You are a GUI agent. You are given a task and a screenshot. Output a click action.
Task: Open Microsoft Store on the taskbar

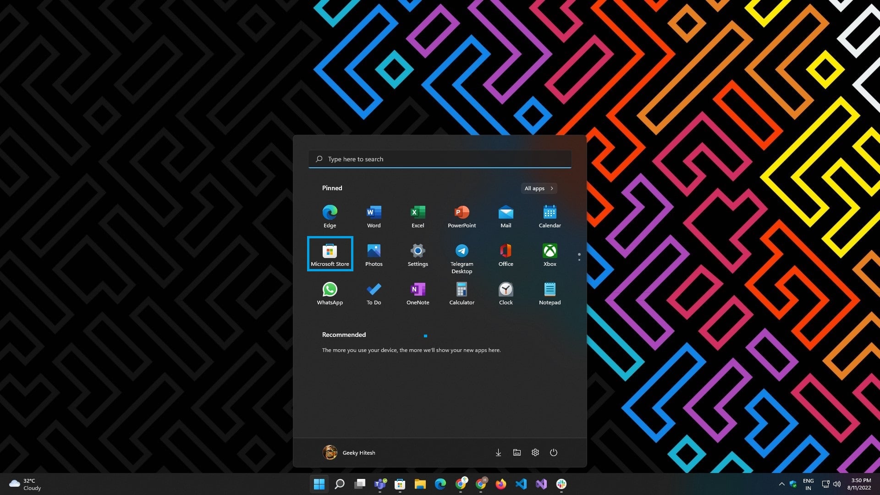pyautogui.click(x=400, y=484)
